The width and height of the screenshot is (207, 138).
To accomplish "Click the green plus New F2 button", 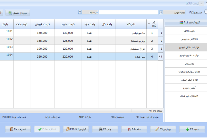I will click(x=192, y=129).
